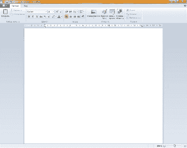
Task: Toggle strikethrough formatting
Action: [x=41, y=17]
